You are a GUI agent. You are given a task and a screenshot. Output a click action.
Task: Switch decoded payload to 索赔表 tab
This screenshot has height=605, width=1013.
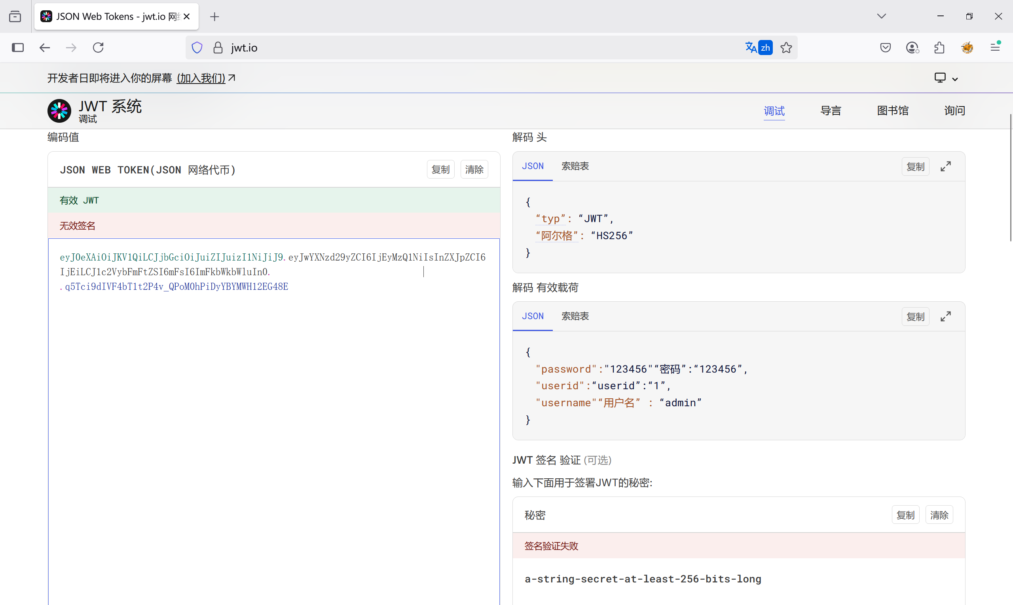575,316
